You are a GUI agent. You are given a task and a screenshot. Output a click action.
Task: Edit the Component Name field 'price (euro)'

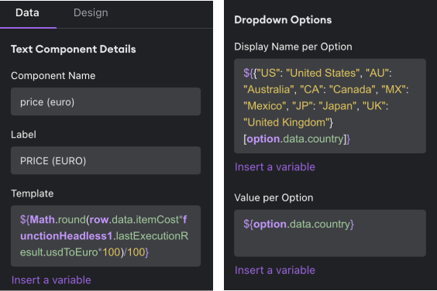[x=105, y=101]
